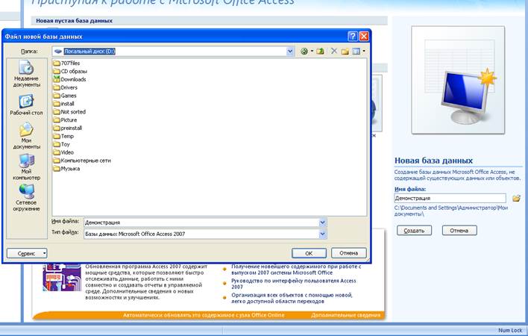528x336 pixels.
Task: Open Недавние документы in places bar
Action: [x=27, y=74]
